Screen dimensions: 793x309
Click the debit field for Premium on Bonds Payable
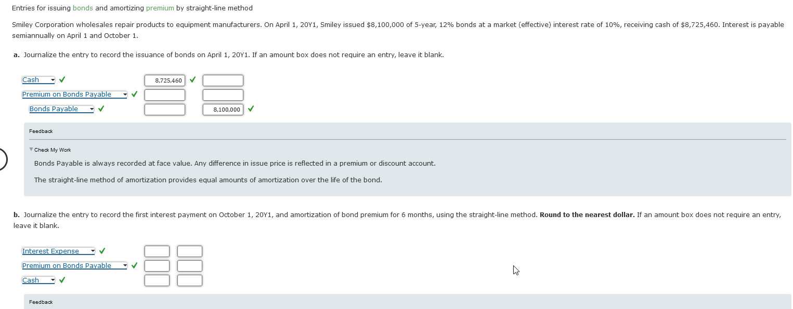tap(165, 95)
